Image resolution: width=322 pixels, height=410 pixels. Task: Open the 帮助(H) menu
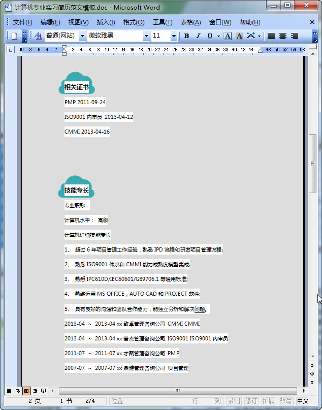click(x=250, y=22)
